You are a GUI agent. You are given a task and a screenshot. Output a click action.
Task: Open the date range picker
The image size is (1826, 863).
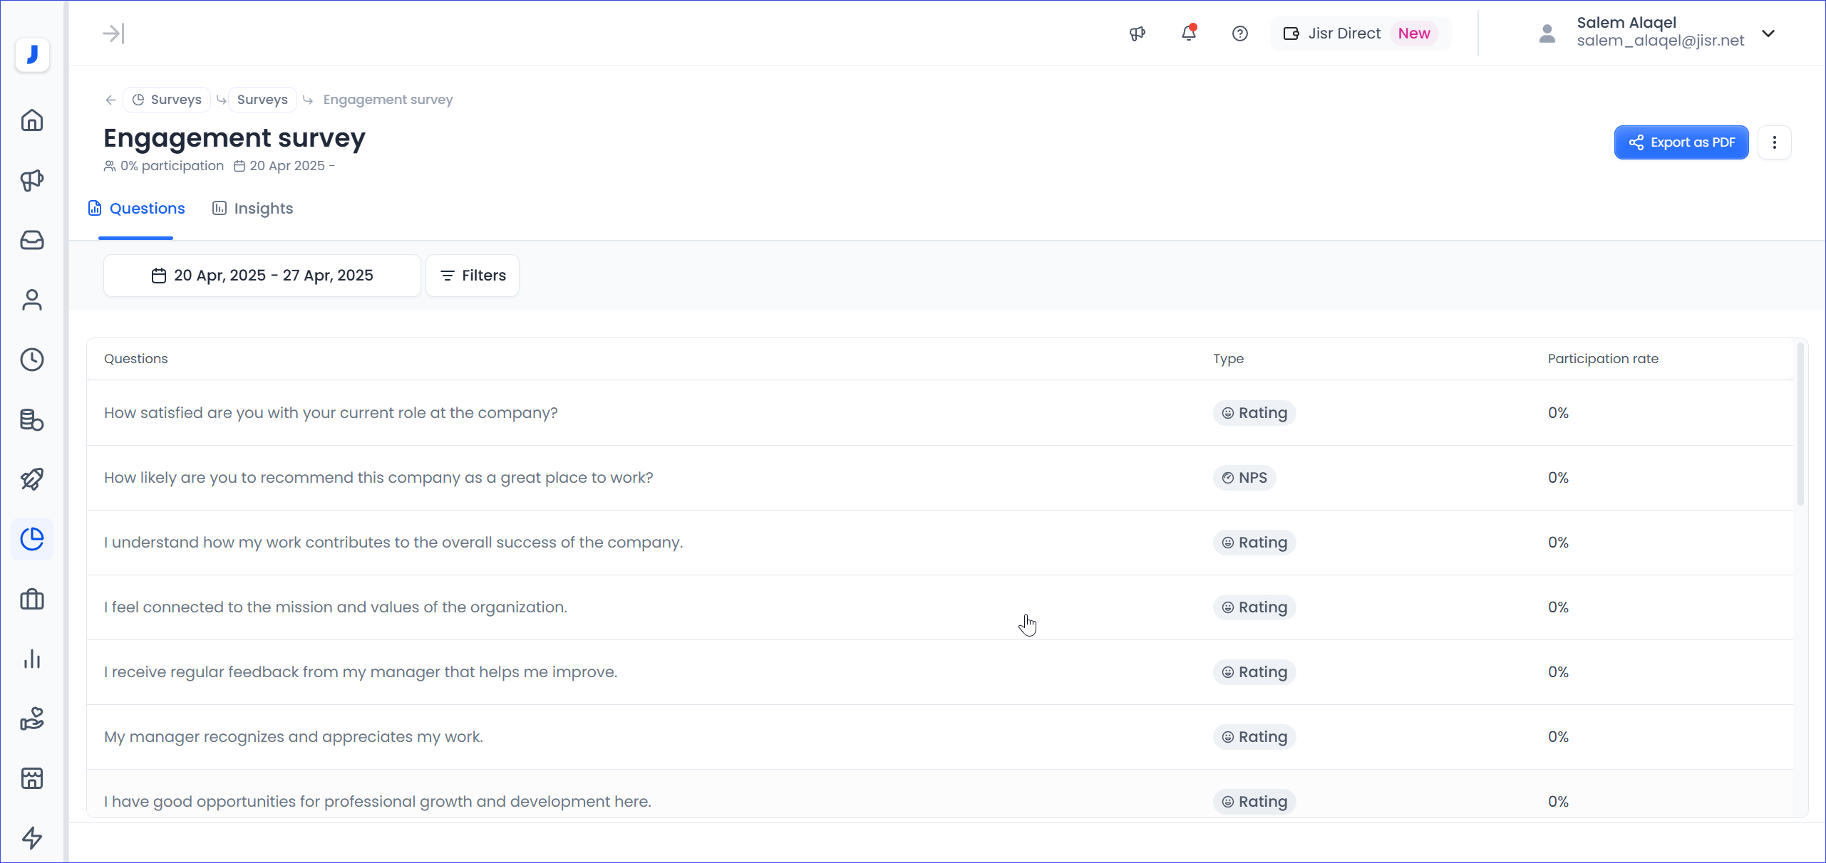pyautogui.click(x=262, y=276)
